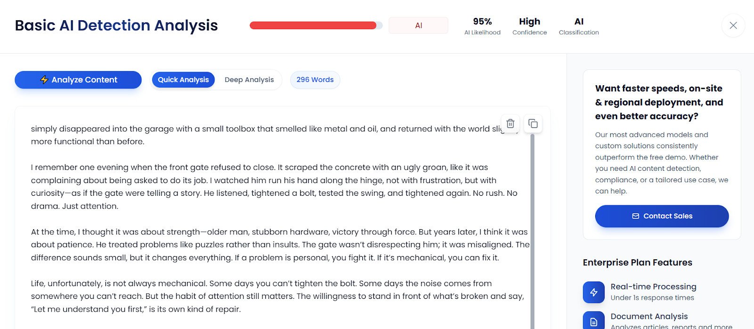Click the copy text icon
Viewport: 754px width, 329px height.
click(533, 124)
